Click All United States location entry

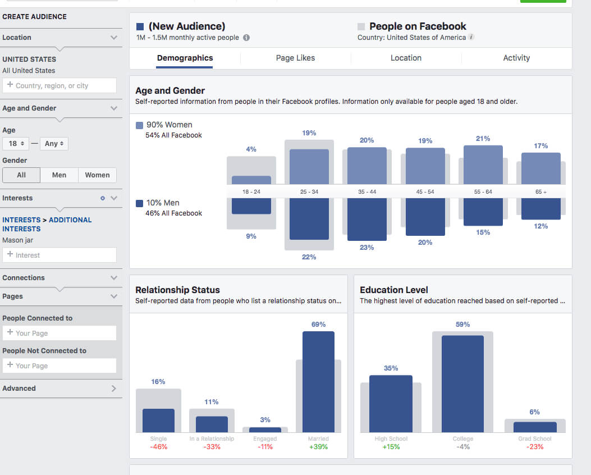tap(29, 71)
